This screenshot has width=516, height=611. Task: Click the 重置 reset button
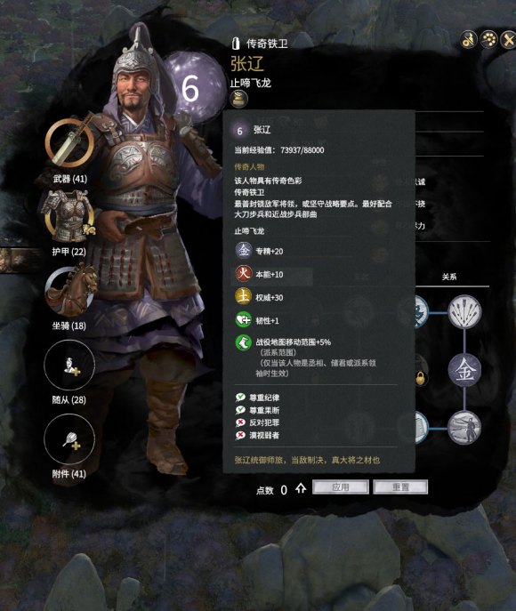(x=400, y=487)
